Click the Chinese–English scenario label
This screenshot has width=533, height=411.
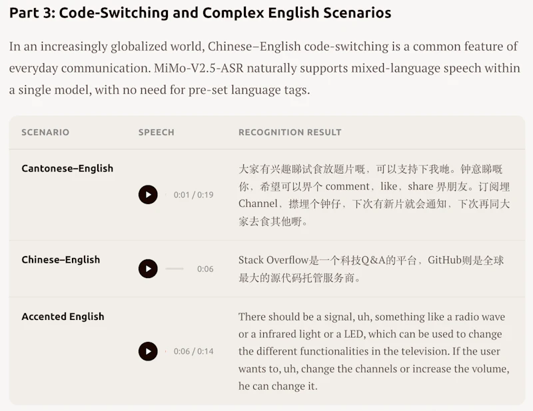click(61, 259)
